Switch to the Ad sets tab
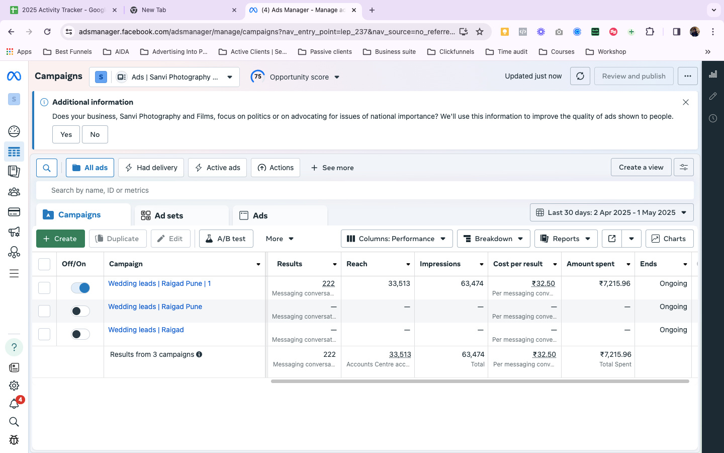This screenshot has width=724, height=453. 168,215
